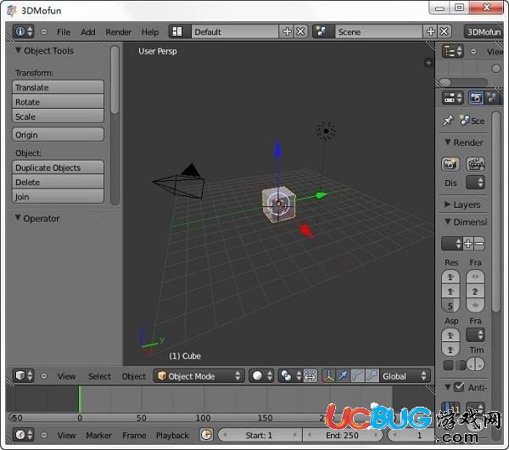The image size is (509, 450).
Task: Open the Timeline Playback menu
Action: (x=172, y=436)
